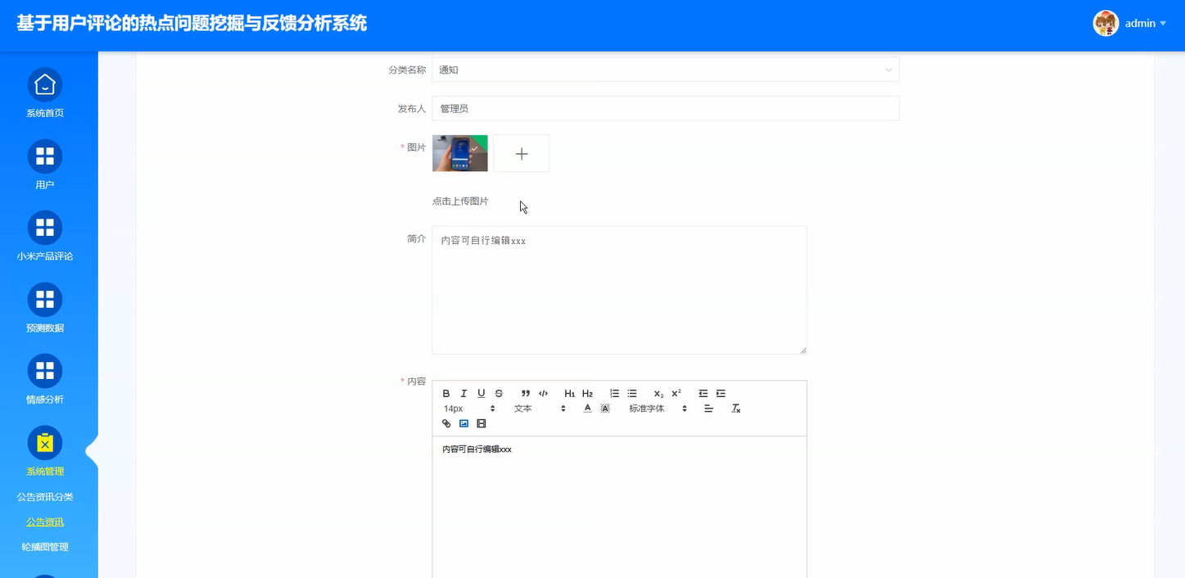Toggle bold formatting in the content editor
Image resolution: width=1185 pixels, height=578 pixels.
[446, 393]
